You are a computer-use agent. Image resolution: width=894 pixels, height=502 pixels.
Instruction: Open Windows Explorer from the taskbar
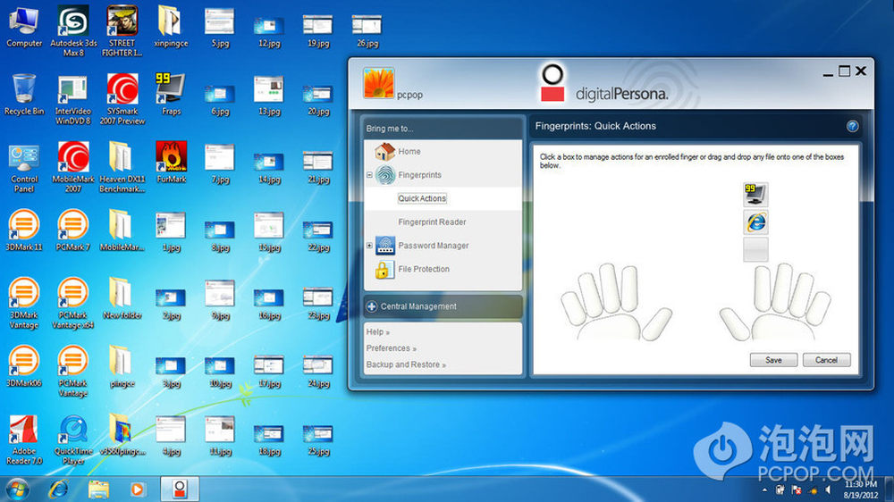pyautogui.click(x=98, y=489)
